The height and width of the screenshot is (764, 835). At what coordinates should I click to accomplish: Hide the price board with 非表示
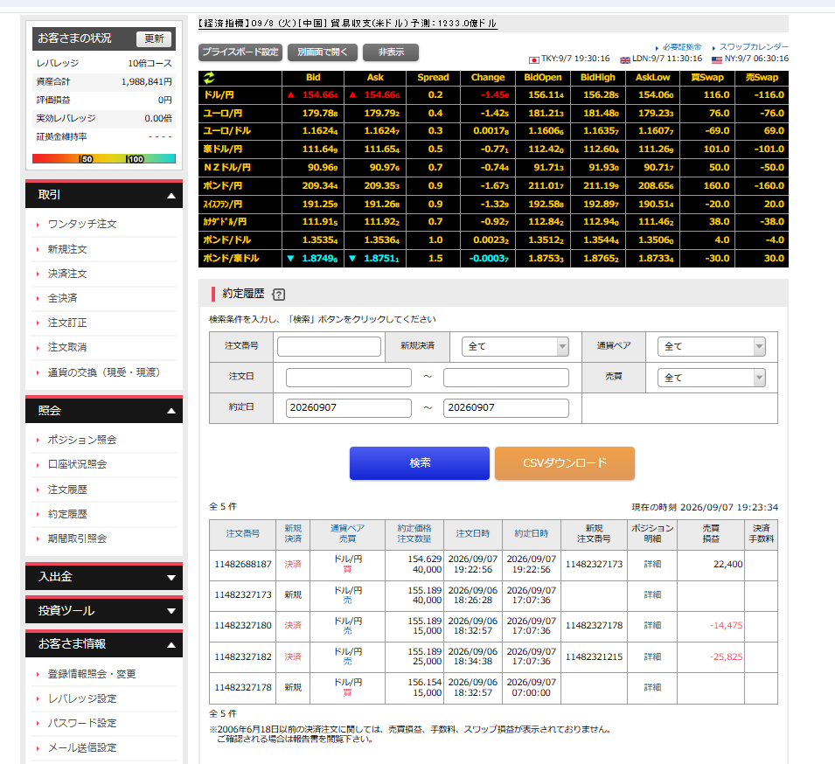coord(391,52)
